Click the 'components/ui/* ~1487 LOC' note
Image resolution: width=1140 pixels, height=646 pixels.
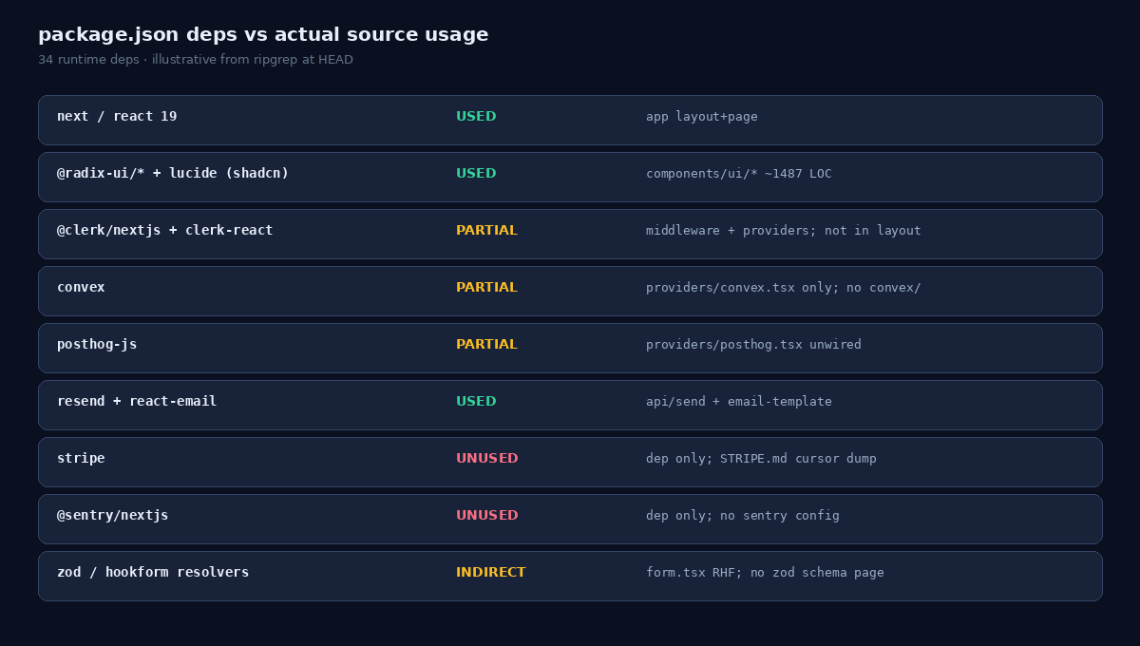[x=738, y=174]
